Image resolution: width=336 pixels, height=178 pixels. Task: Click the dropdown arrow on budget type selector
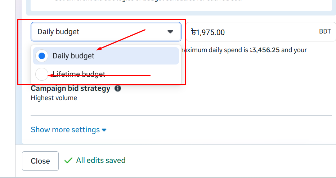click(x=170, y=32)
